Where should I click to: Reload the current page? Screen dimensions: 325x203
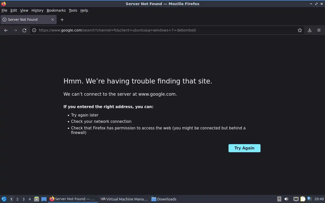coord(24,30)
